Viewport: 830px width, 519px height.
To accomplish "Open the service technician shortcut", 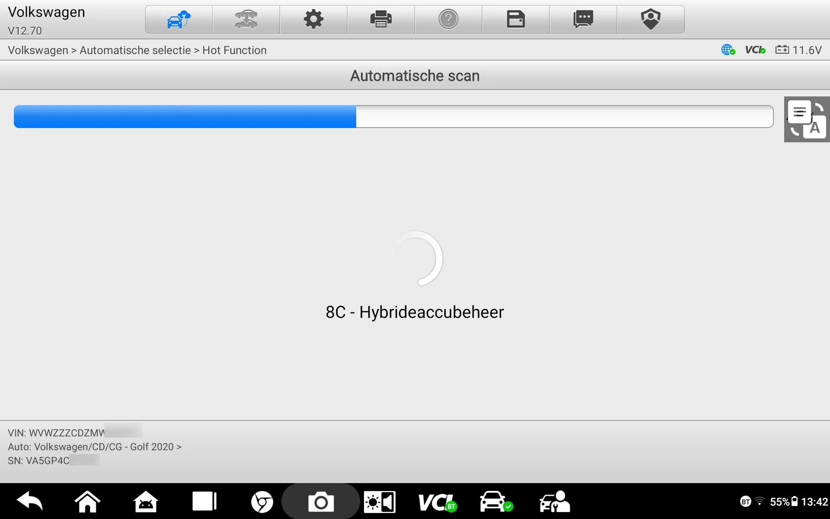I will (x=555, y=502).
